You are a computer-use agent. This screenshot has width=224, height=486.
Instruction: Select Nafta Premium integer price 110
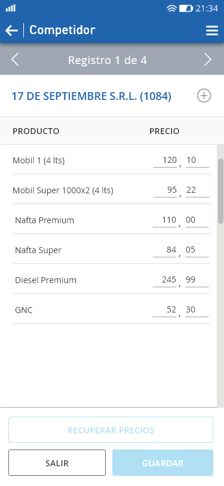(165, 220)
